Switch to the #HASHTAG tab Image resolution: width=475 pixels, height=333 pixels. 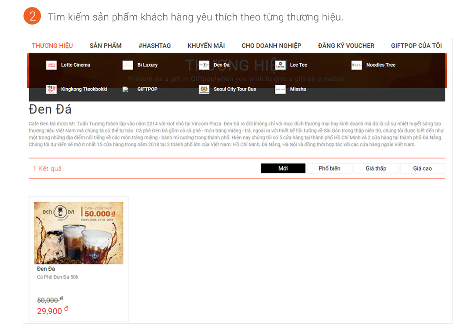tap(154, 46)
